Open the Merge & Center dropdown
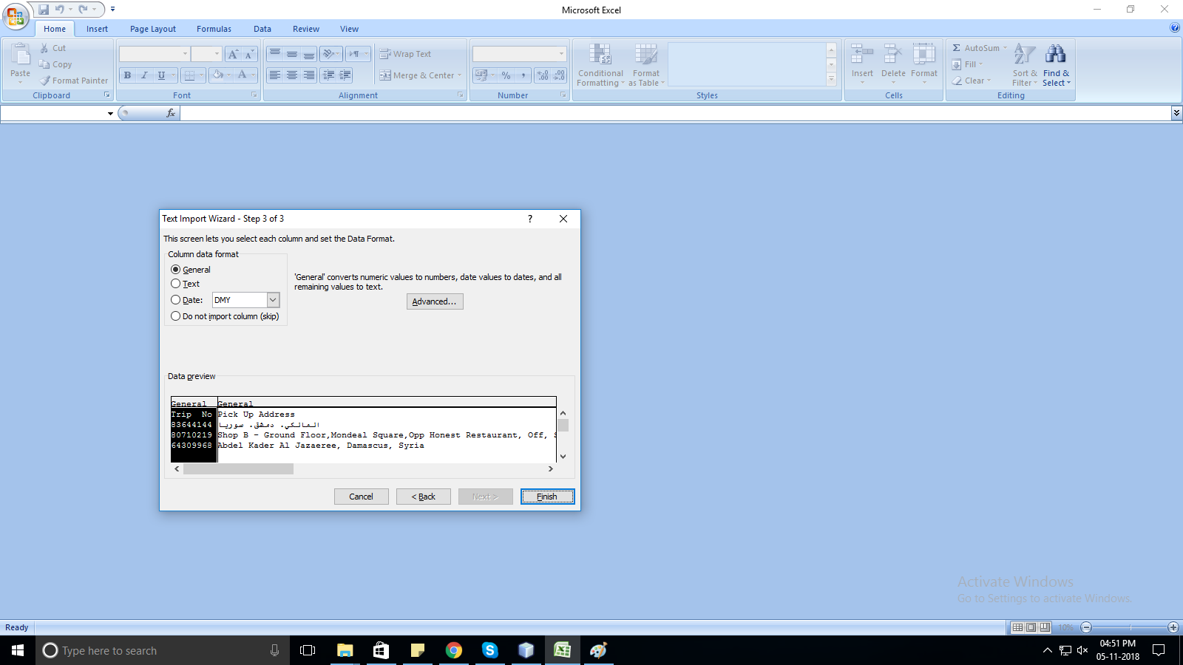This screenshot has height=665, width=1183. 459,75
